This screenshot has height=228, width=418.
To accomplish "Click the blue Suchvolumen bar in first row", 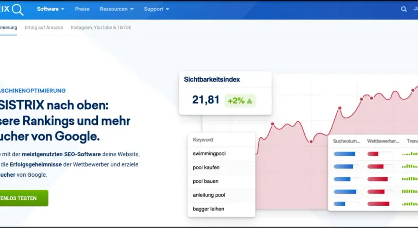I will pos(344,154).
